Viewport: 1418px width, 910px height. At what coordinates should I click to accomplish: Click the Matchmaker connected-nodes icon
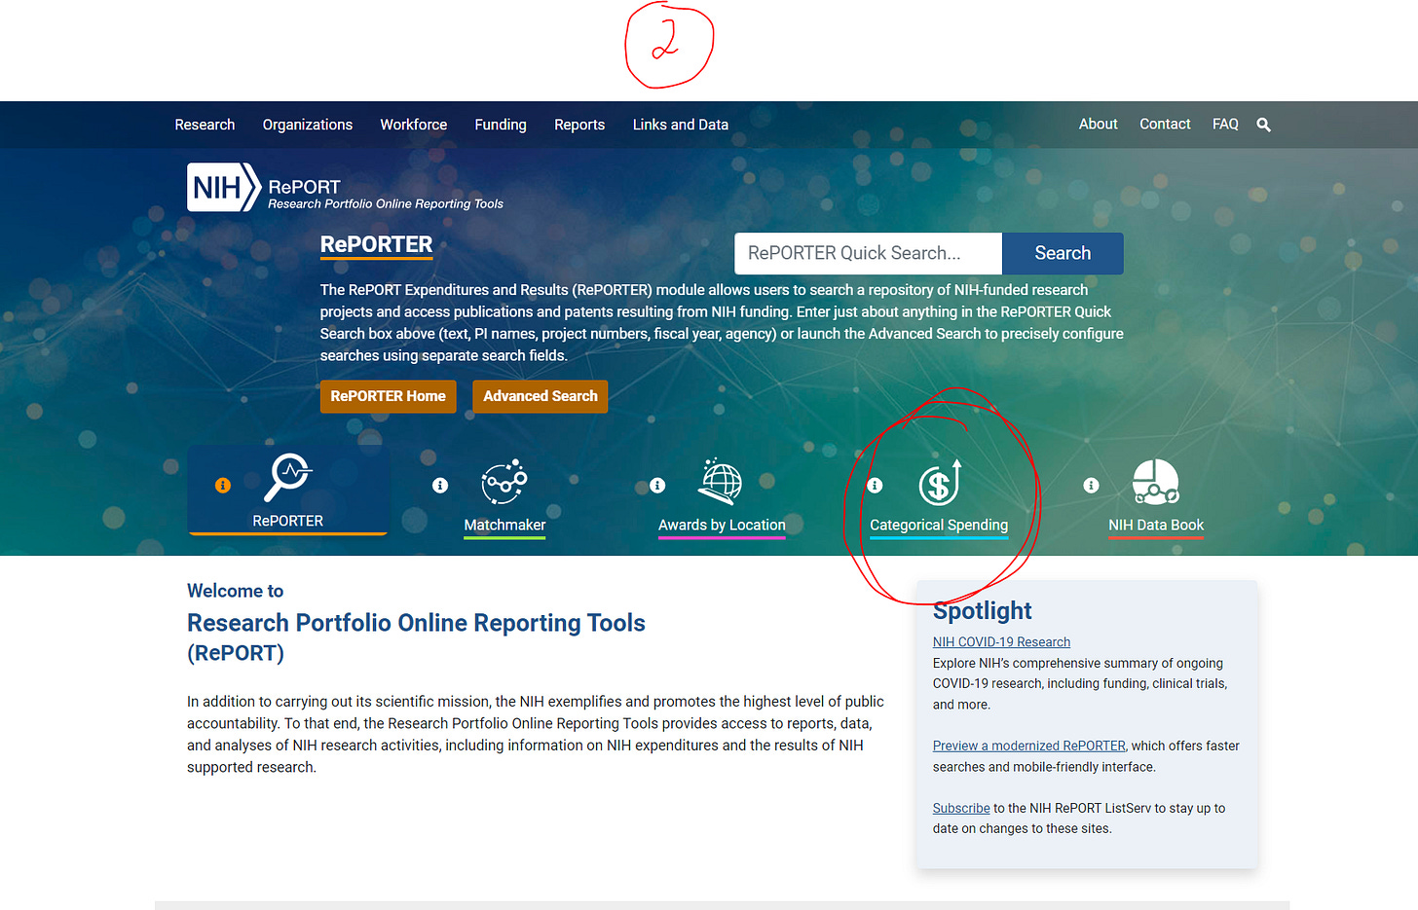[504, 482]
